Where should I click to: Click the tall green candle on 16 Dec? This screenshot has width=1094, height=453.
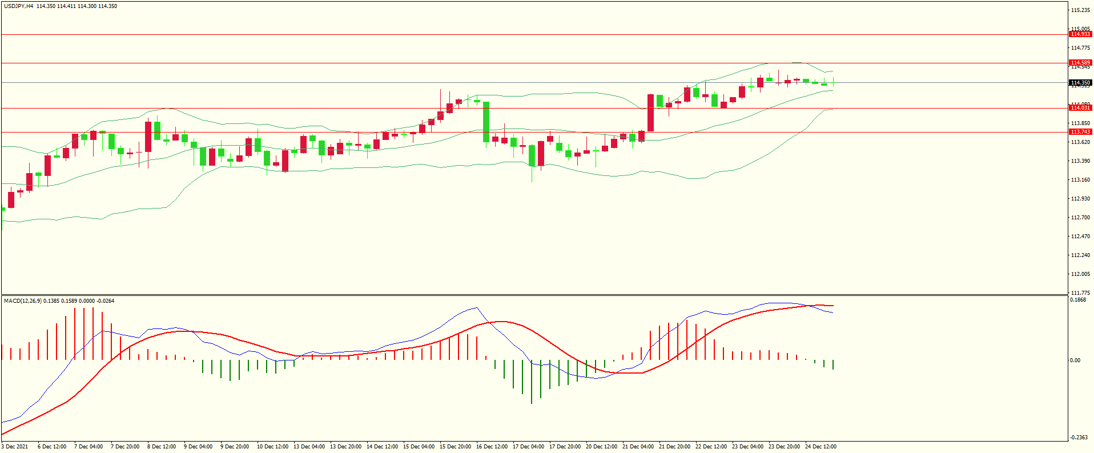tap(486, 122)
